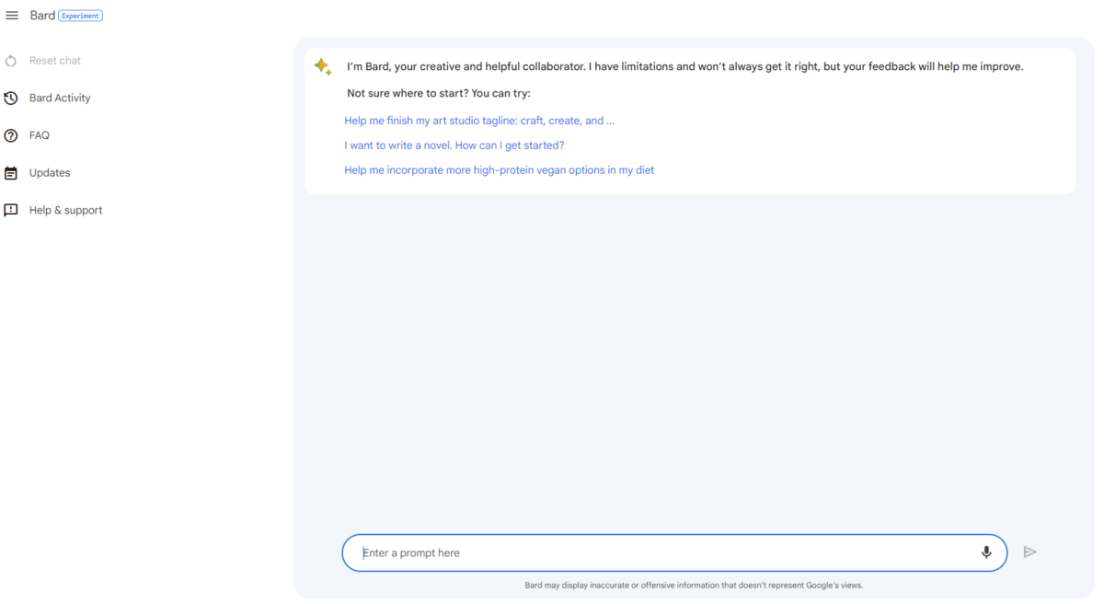Click the send message arrow icon
The height and width of the screenshot is (604, 1104).
tap(1030, 552)
